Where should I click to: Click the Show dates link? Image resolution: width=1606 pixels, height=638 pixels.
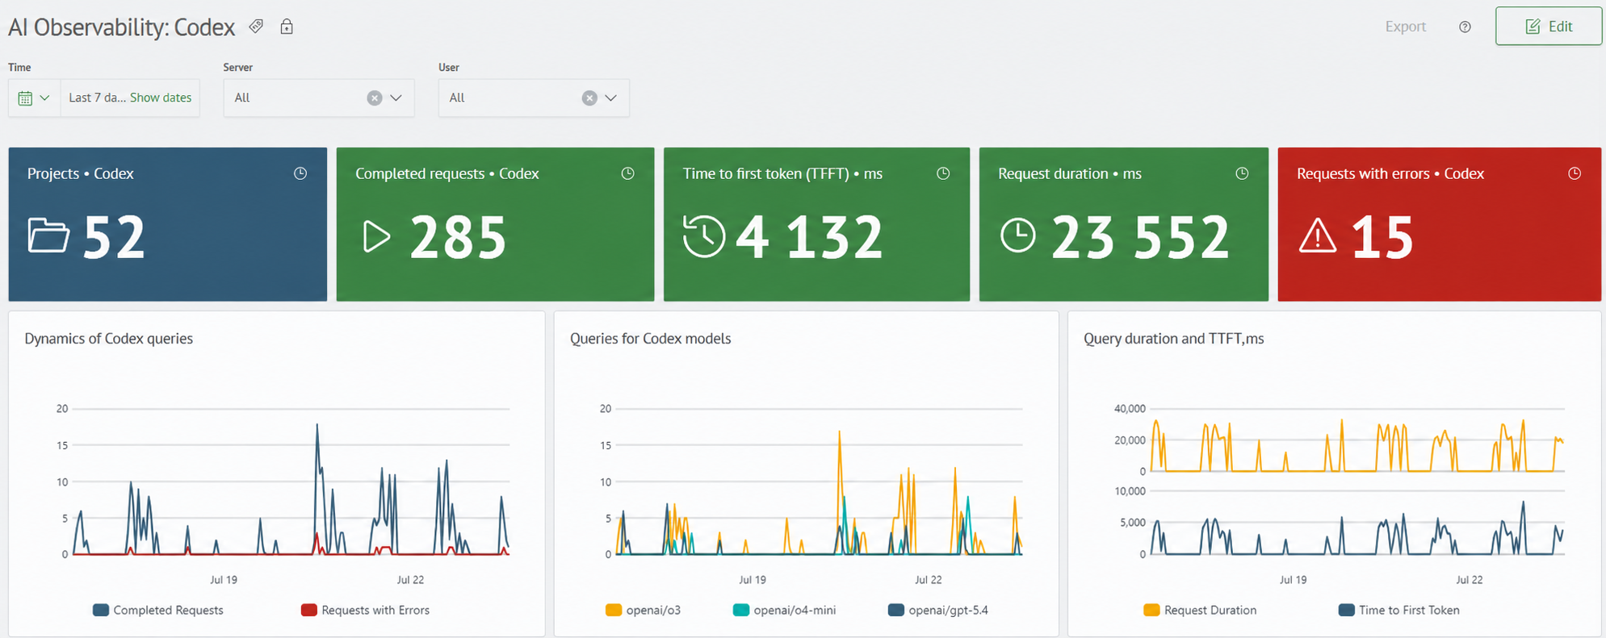[x=161, y=98]
